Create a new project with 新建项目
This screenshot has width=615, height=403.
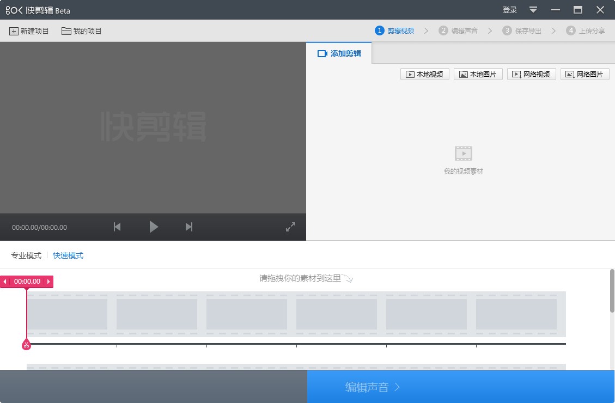pyautogui.click(x=29, y=31)
